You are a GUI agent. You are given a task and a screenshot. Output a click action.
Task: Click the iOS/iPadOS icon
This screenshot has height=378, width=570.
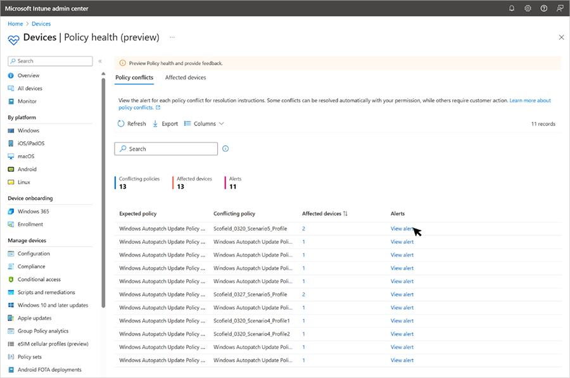(x=11, y=144)
